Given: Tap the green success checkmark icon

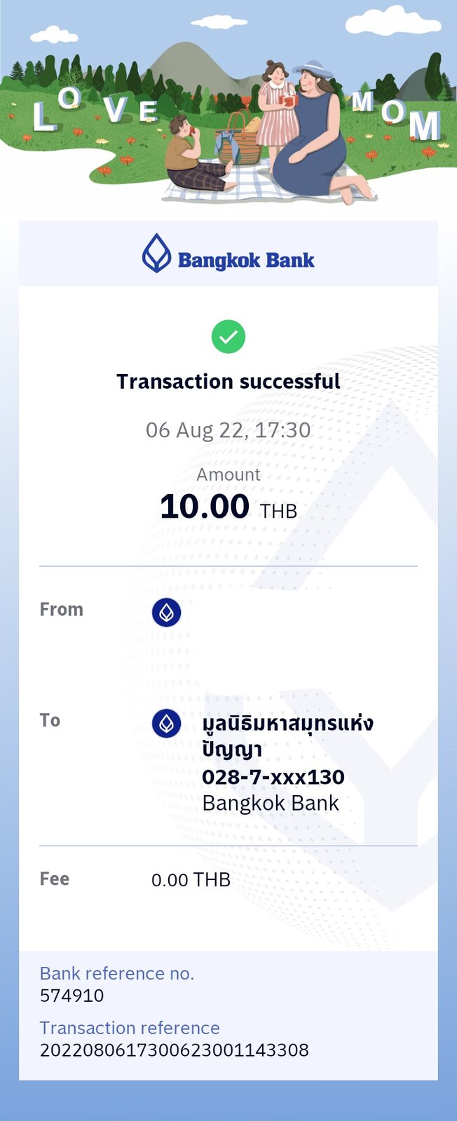Looking at the screenshot, I should [228, 337].
